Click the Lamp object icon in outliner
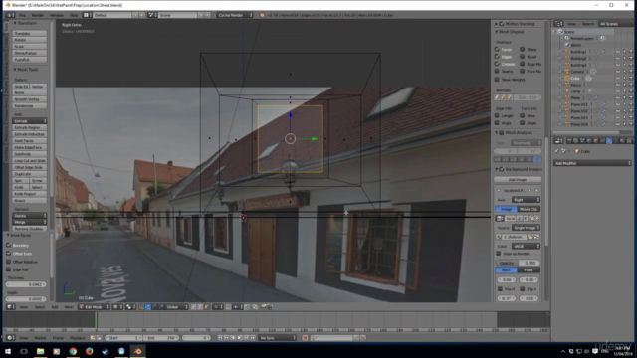Screen dimensions: 637x358 point(567,91)
